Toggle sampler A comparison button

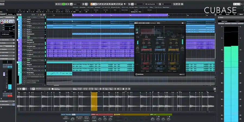coord(24,89)
